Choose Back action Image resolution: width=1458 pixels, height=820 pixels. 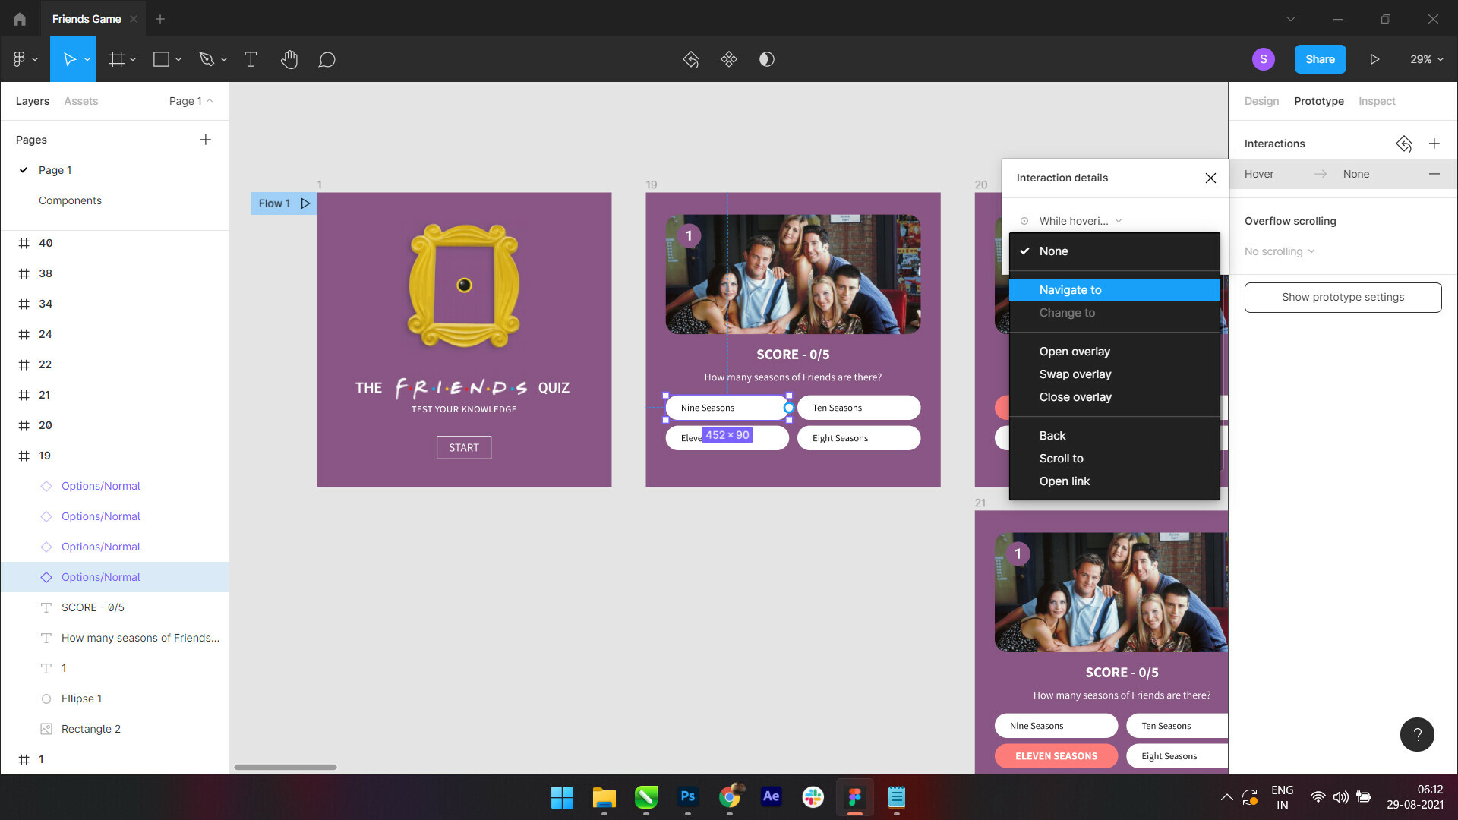point(1114,436)
